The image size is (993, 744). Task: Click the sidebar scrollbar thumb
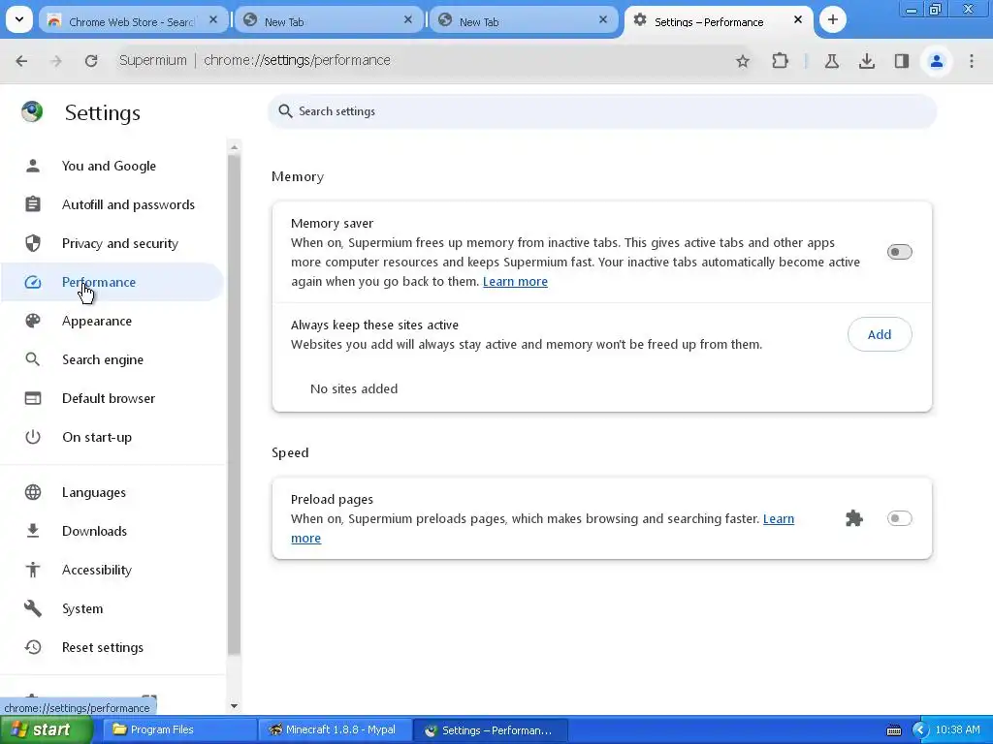click(x=235, y=405)
